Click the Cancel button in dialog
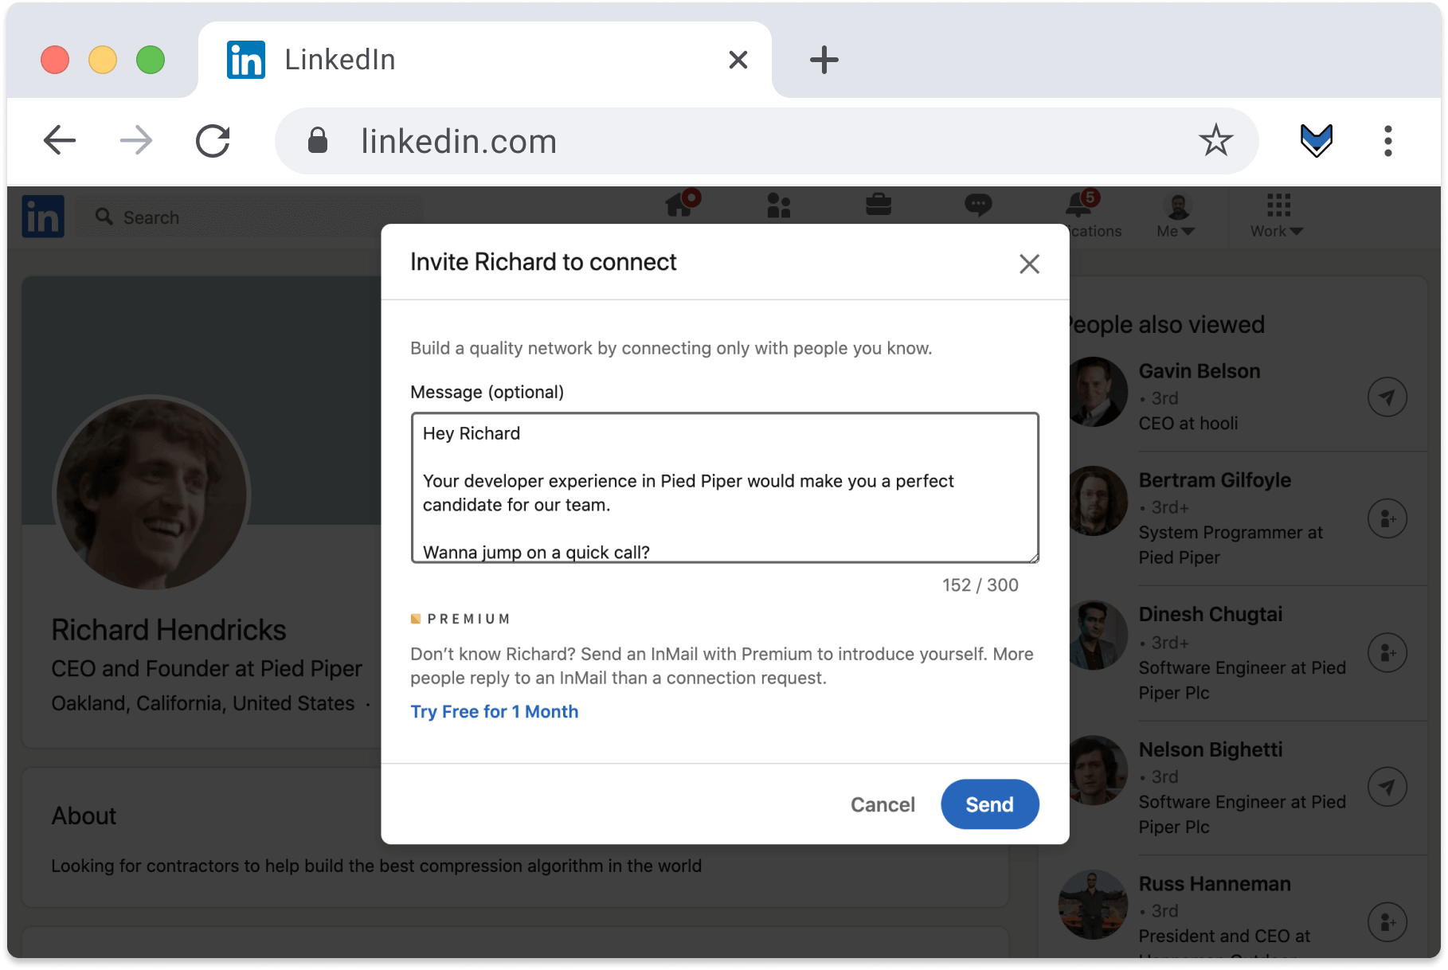Viewport: 1448px width, 970px height. coord(882,804)
